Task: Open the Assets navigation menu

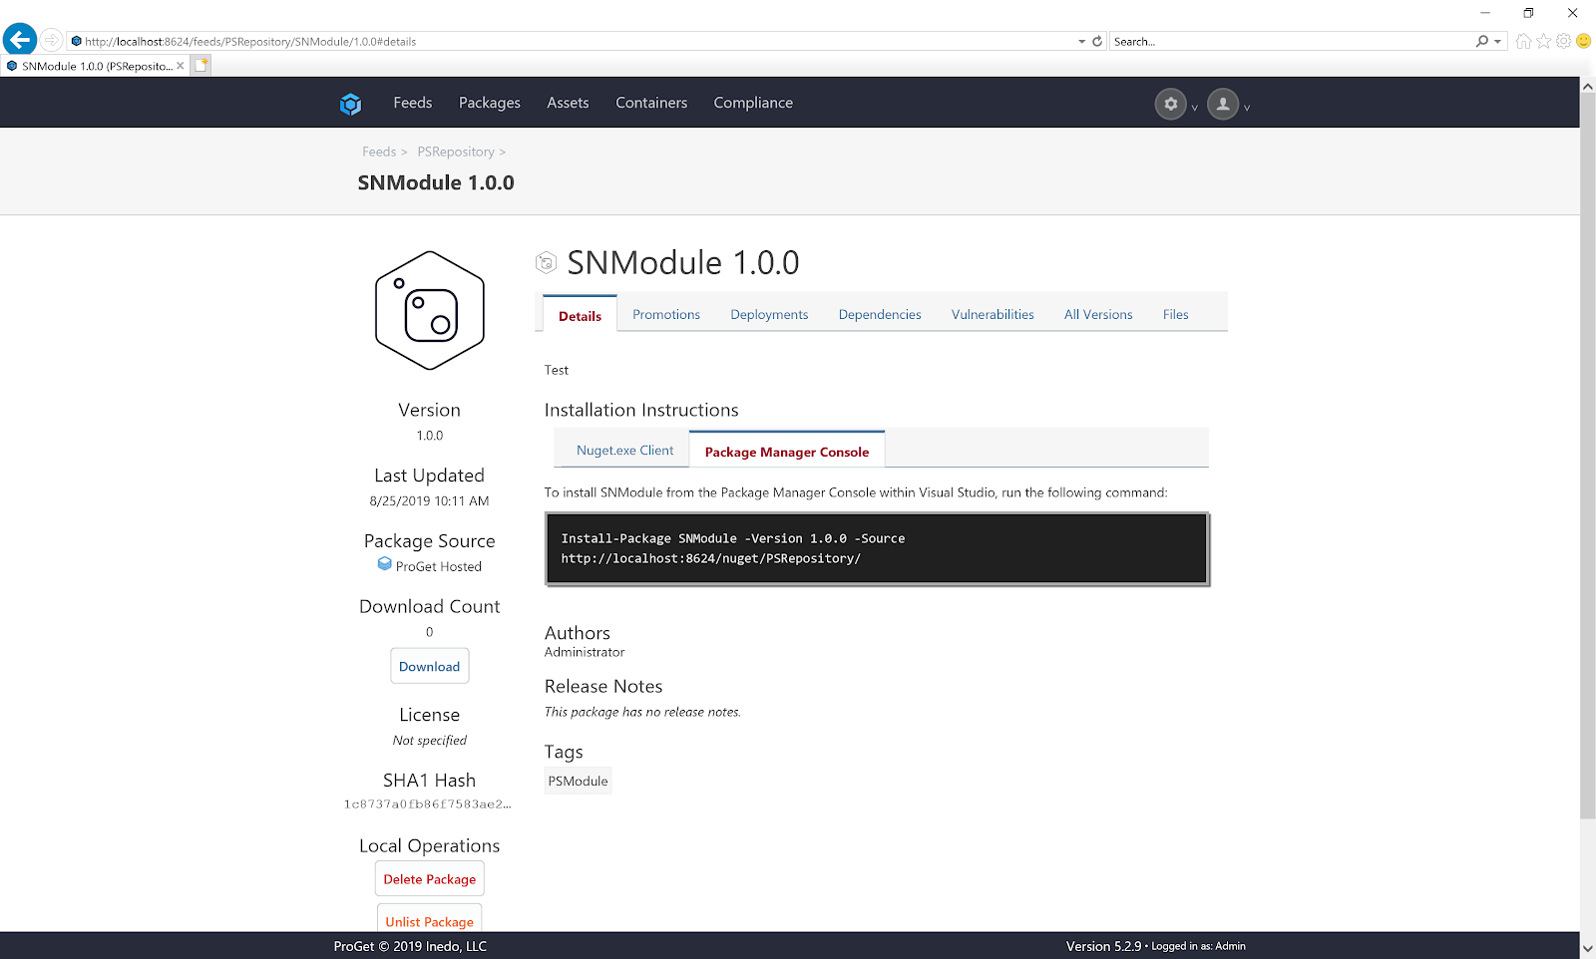Action: pos(568,103)
